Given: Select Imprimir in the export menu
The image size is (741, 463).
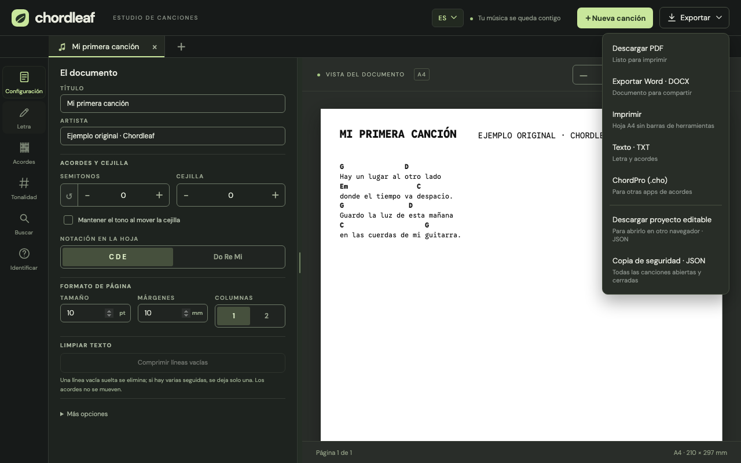Looking at the screenshot, I should tap(666, 119).
